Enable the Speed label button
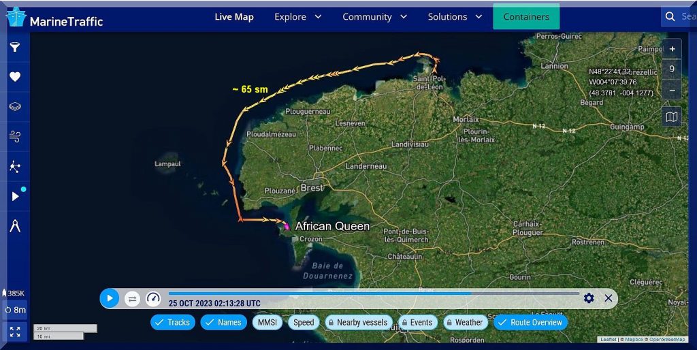Screen dimensions: 697x350 pos(304,322)
